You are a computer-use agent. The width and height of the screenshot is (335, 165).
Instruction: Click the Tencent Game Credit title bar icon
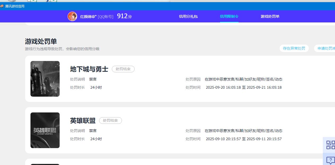tap(2, 6)
